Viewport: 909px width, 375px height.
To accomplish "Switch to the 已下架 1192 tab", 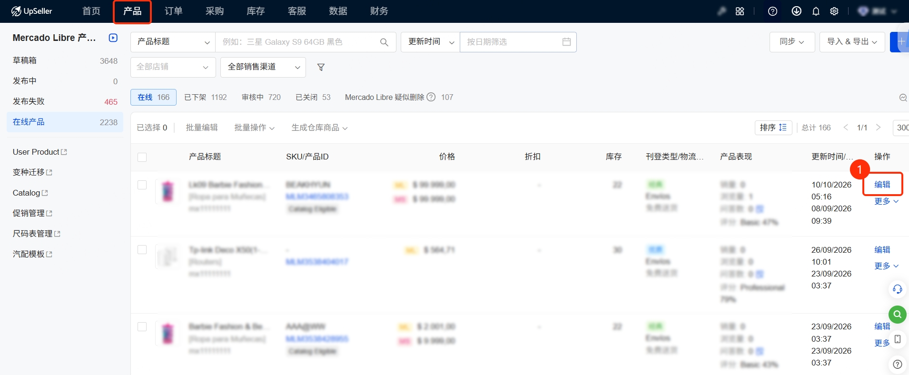I will point(206,97).
